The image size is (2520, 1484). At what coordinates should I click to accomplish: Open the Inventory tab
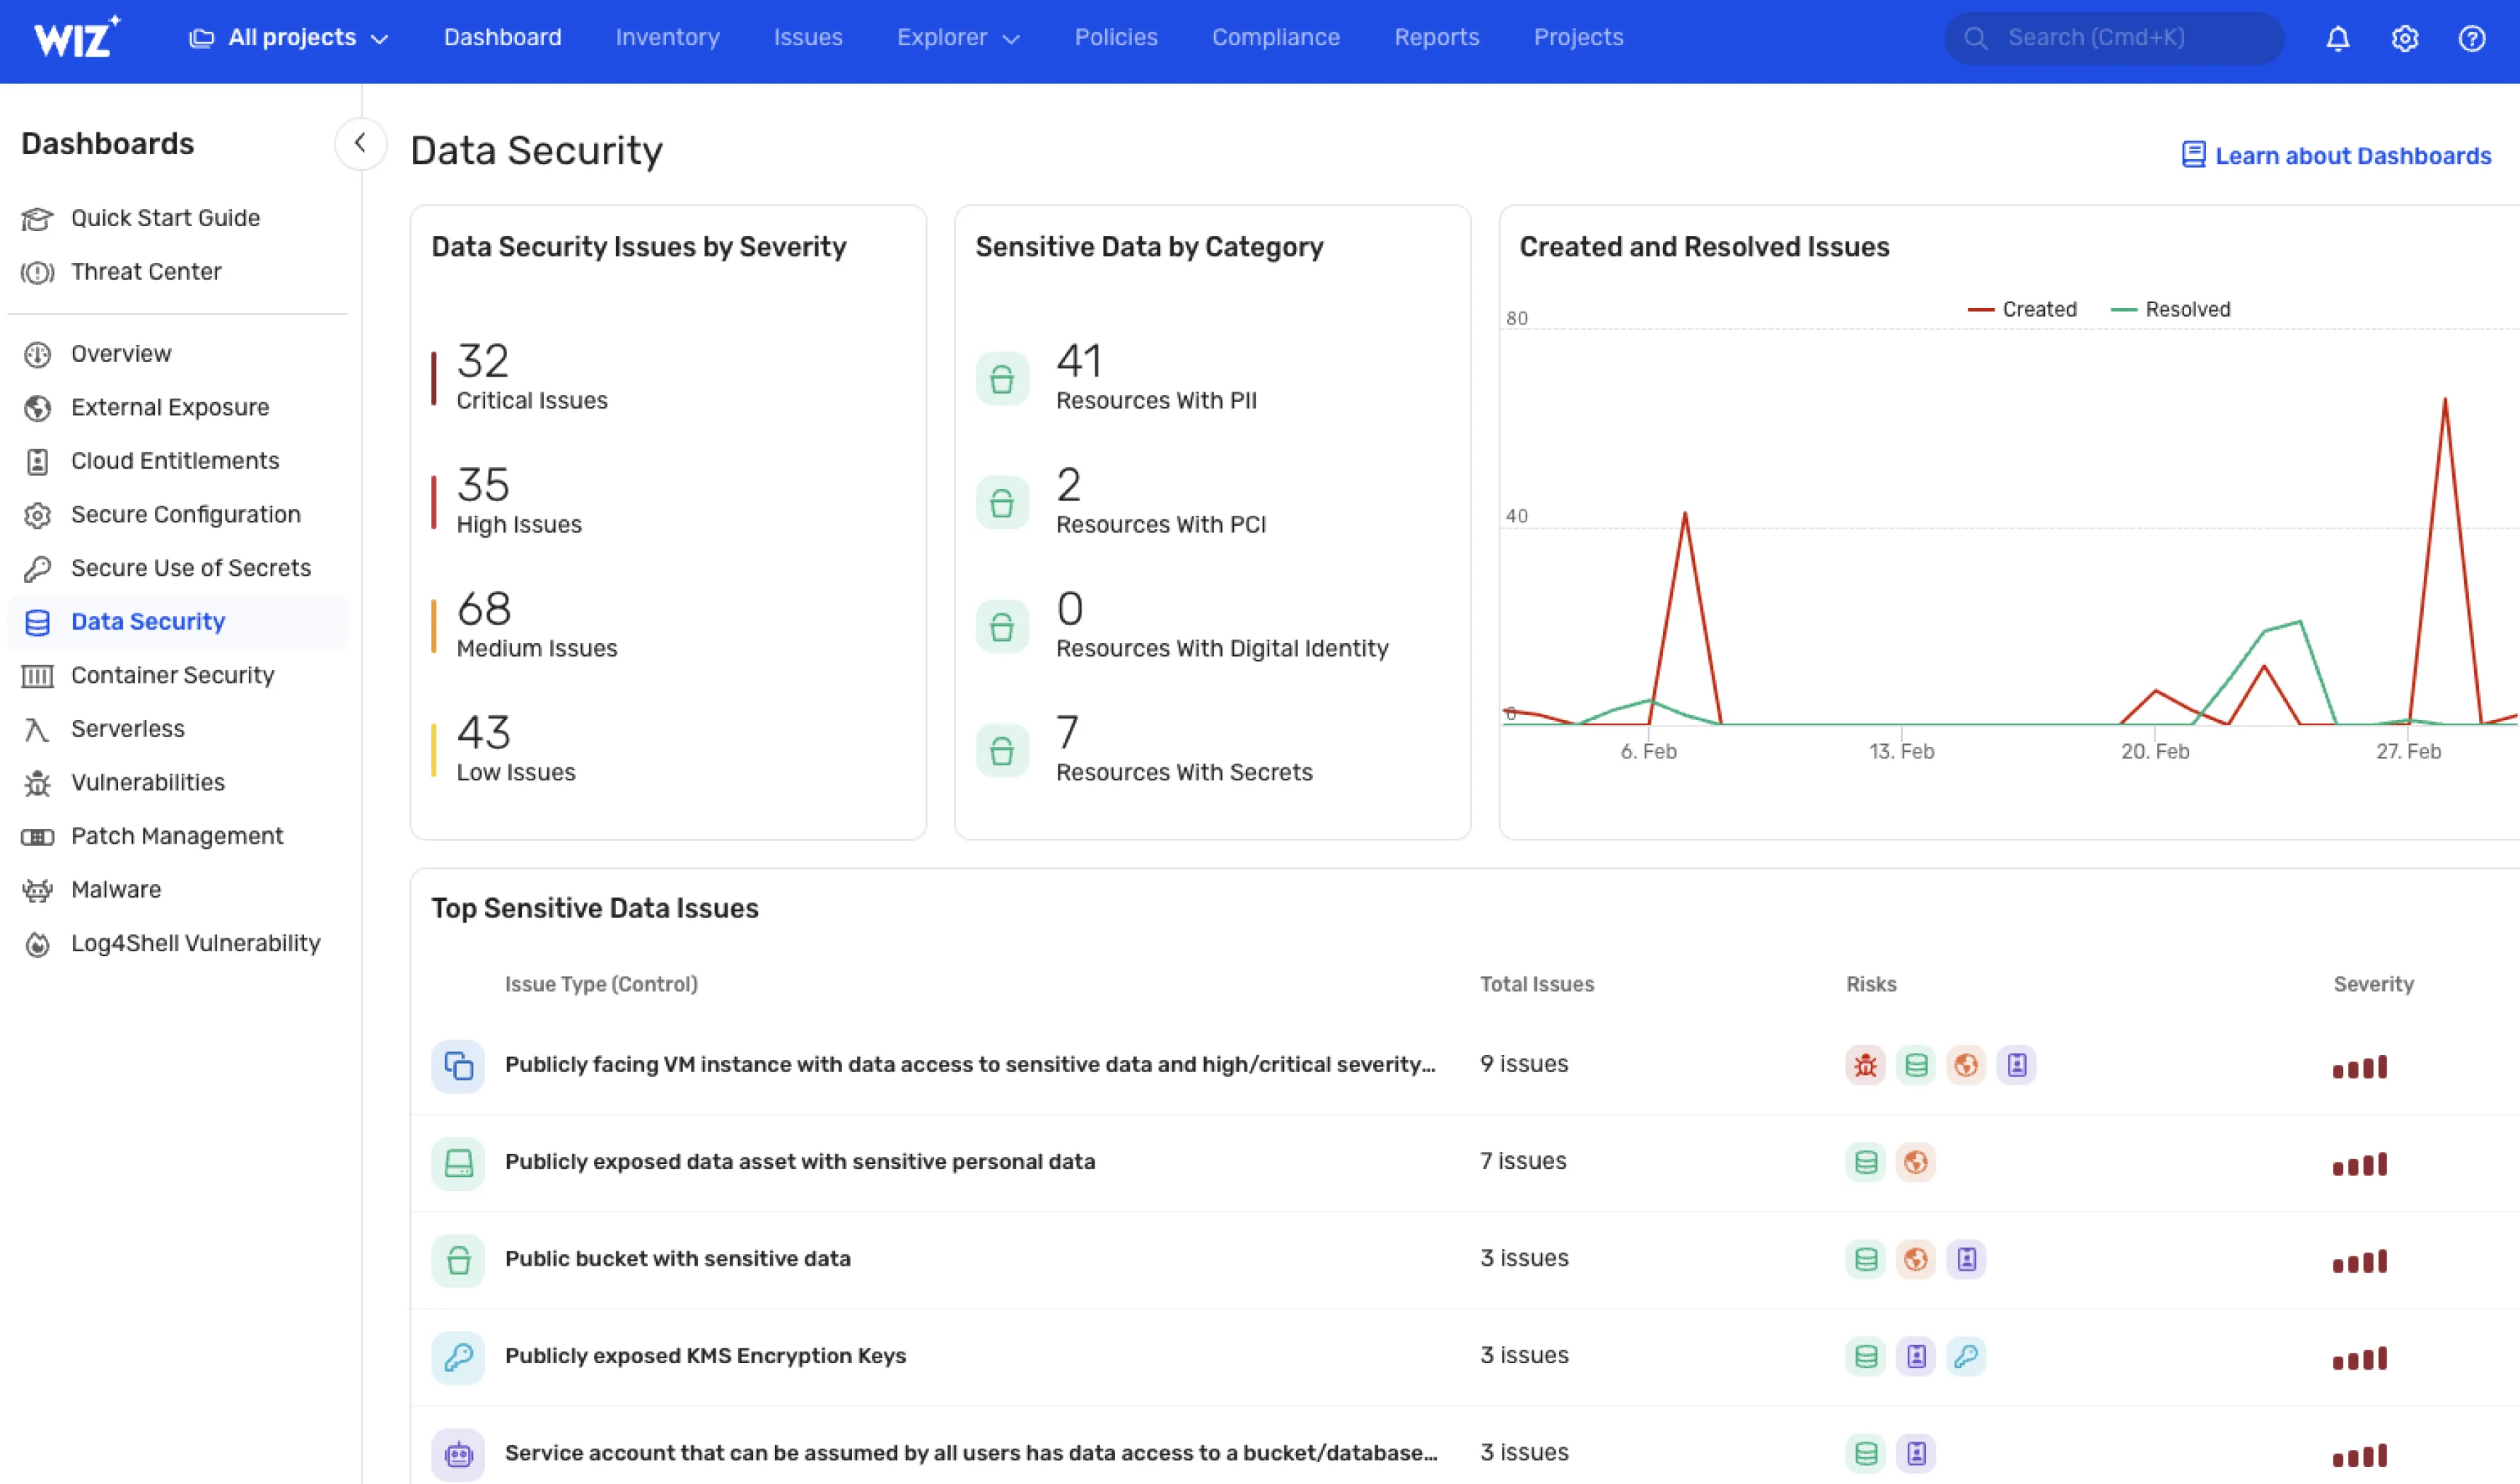click(667, 38)
